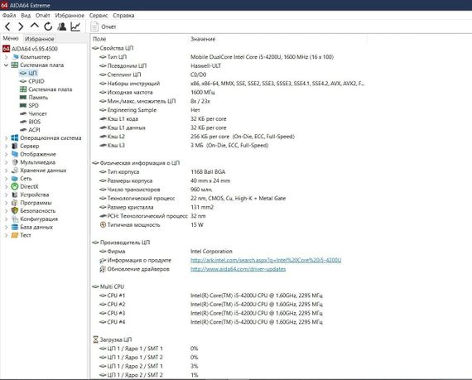Select the ACPI tree item icon
This screenshot has width=472, height=380.
click(23, 130)
